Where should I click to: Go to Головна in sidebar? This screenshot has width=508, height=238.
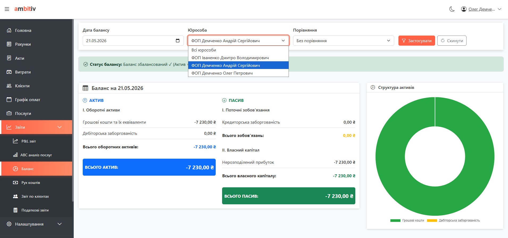pos(36,30)
